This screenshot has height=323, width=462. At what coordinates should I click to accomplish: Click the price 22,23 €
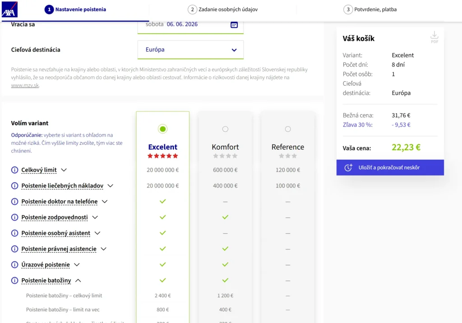406,147
